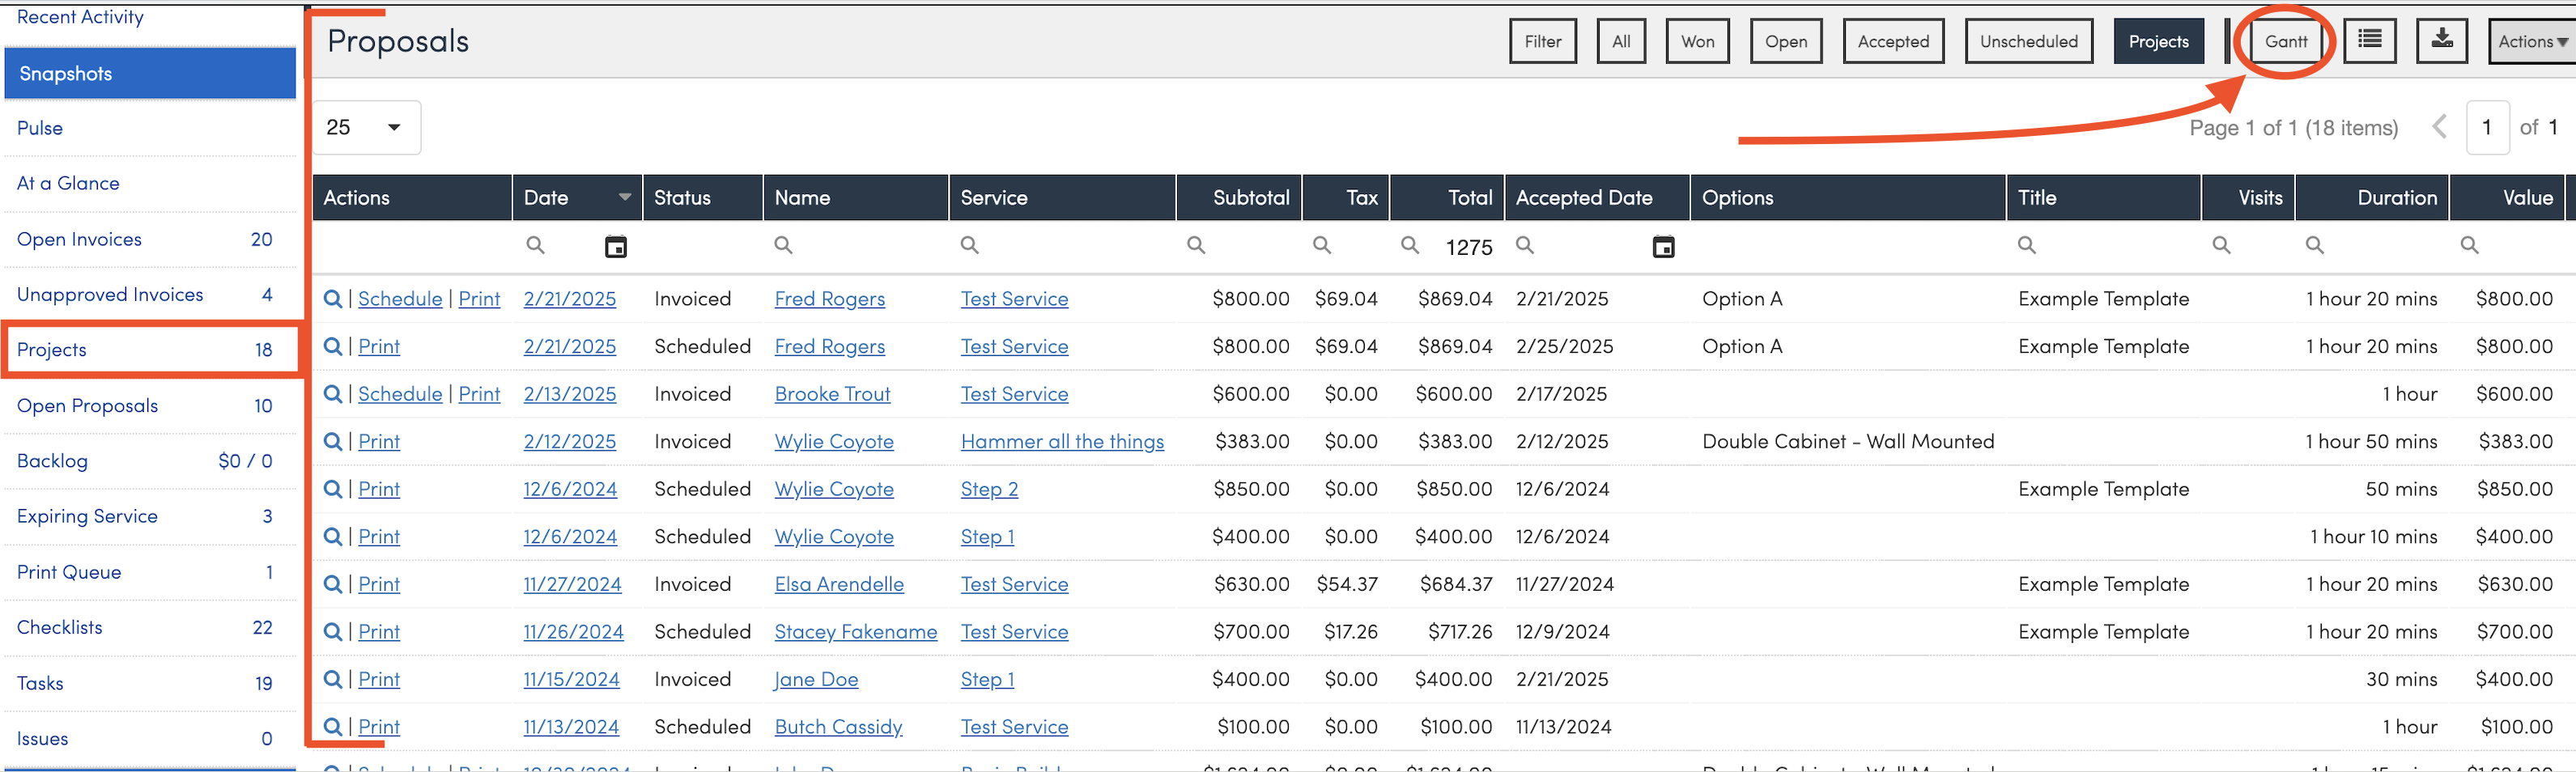This screenshot has height=772, width=2576.
Task: Show All proposals
Action: 1621,41
